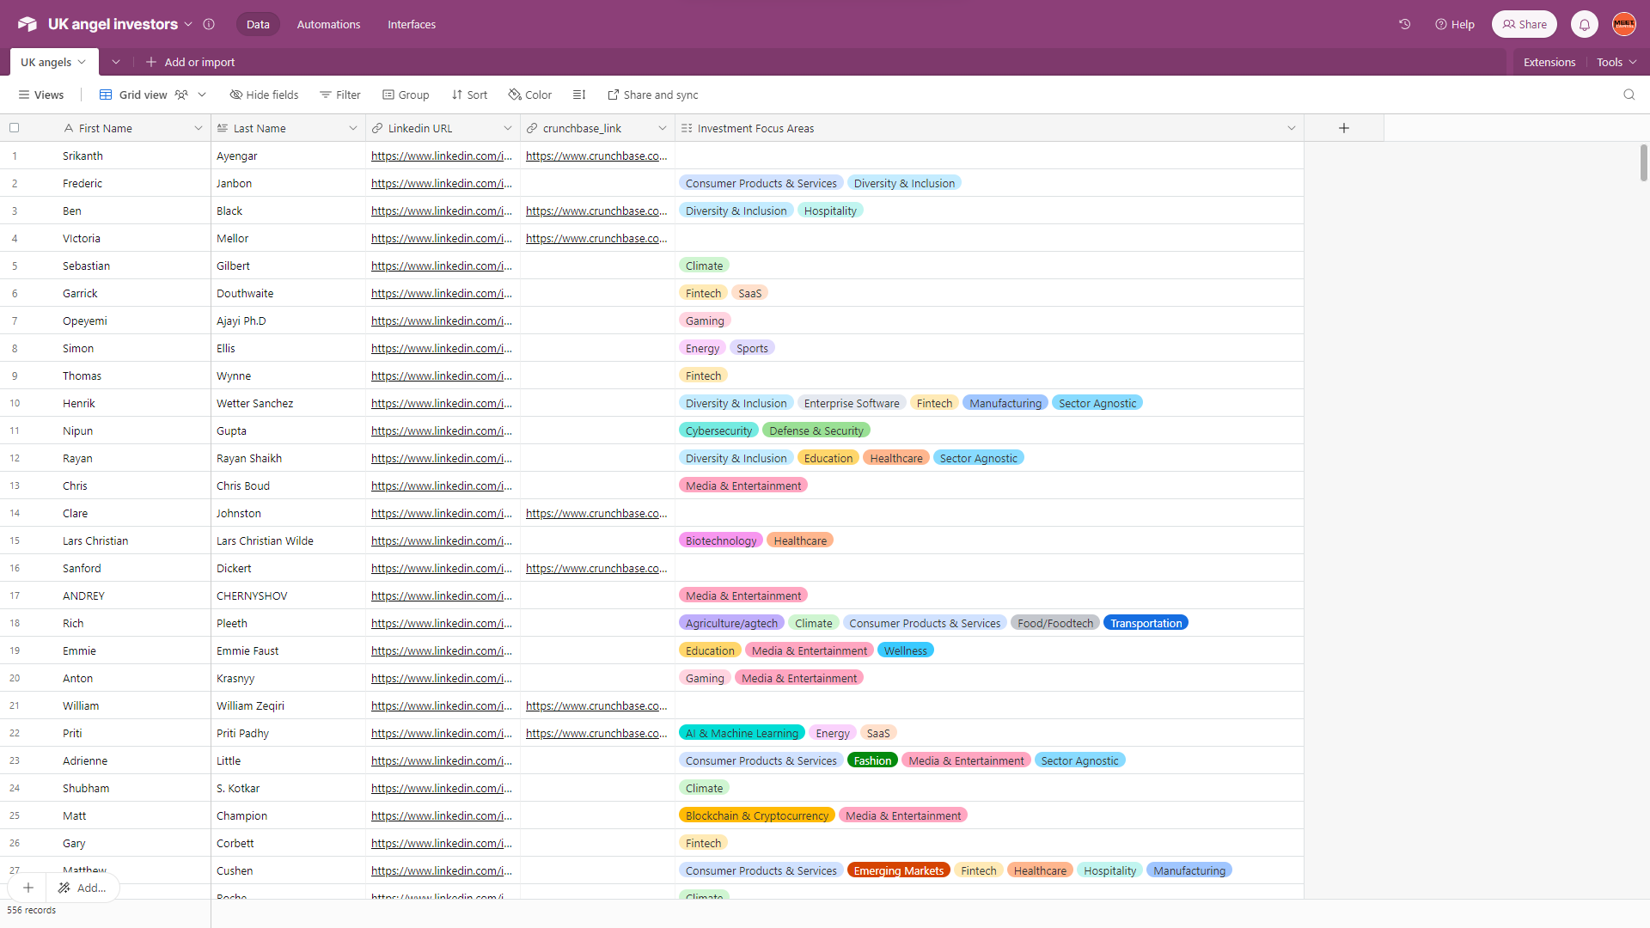
Task: Switch to the Interfaces tab
Action: coord(411,24)
